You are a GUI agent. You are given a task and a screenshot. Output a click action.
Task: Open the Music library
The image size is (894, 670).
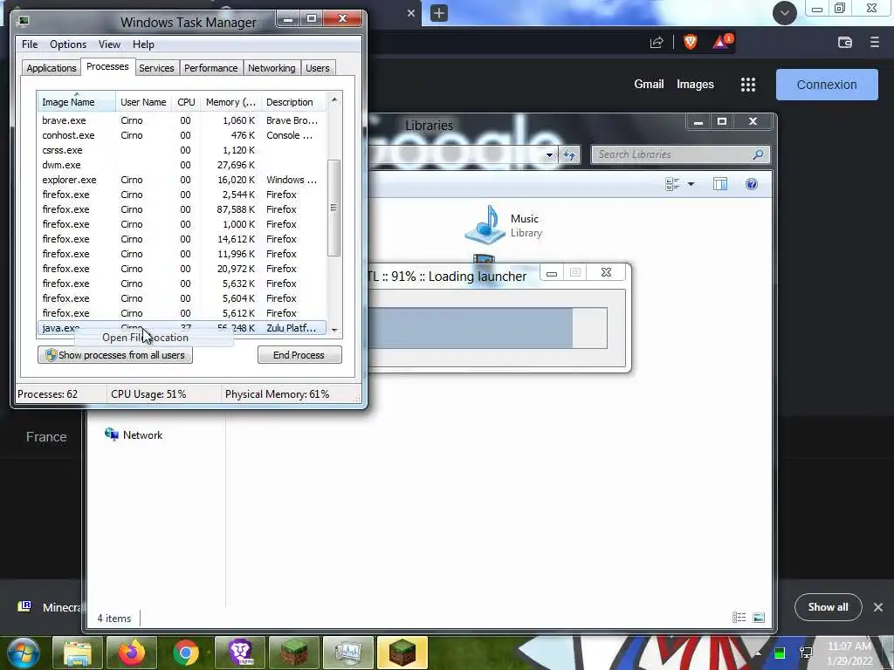[x=504, y=225]
